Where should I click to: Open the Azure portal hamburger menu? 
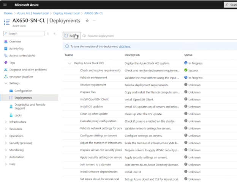[5, 5]
